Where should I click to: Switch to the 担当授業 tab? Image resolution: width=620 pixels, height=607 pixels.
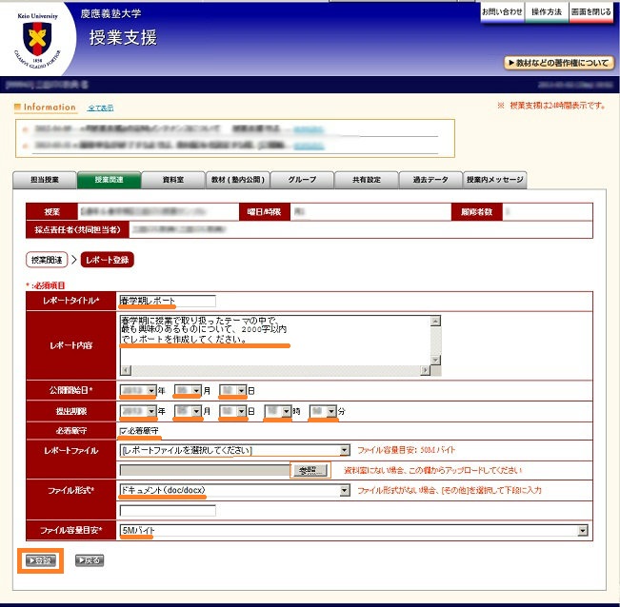pyautogui.click(x=45, y=180)
